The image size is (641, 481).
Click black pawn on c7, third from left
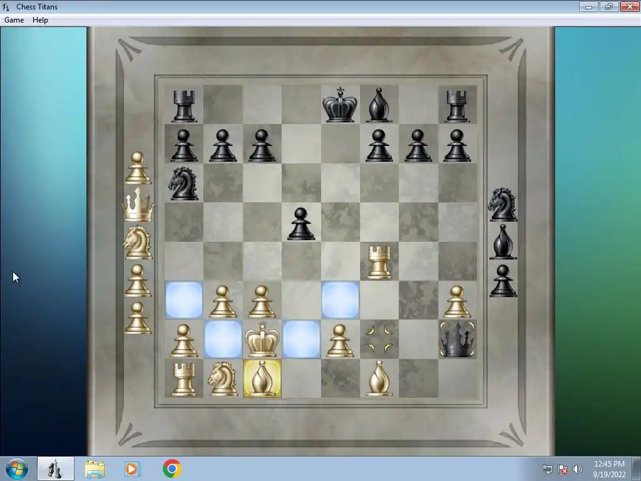tap(262, 145)
